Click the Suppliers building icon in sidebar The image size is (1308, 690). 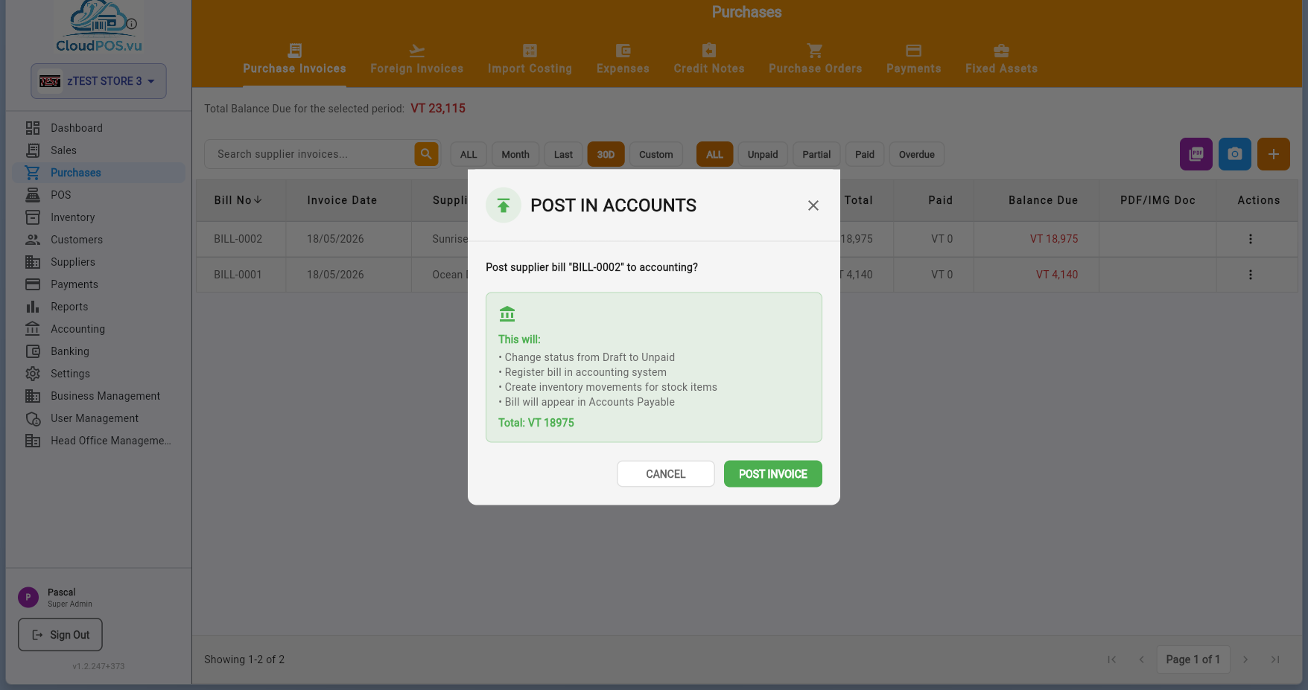click(x=33, y=262)
